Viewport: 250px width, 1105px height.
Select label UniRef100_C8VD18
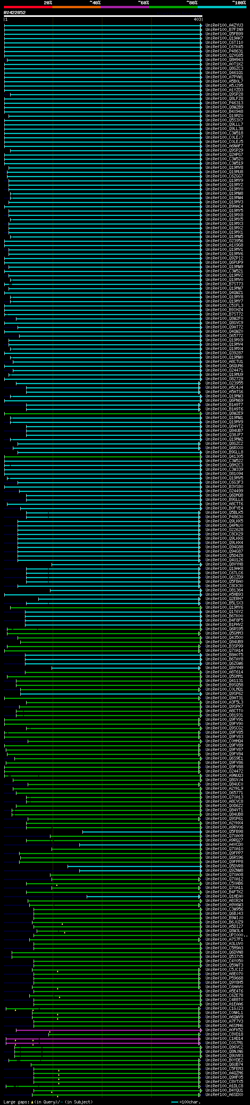224,1034
